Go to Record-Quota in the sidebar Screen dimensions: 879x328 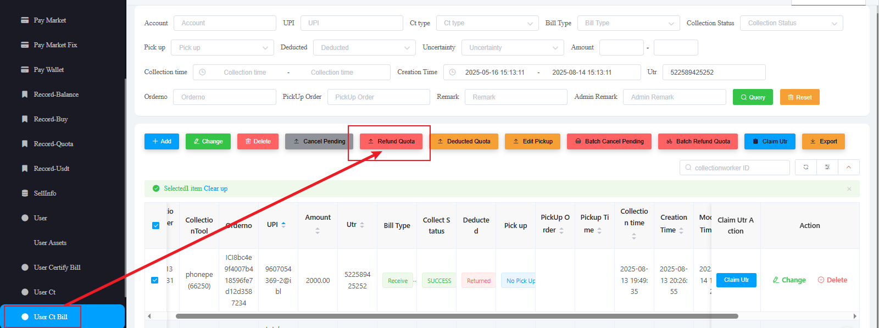53,144
